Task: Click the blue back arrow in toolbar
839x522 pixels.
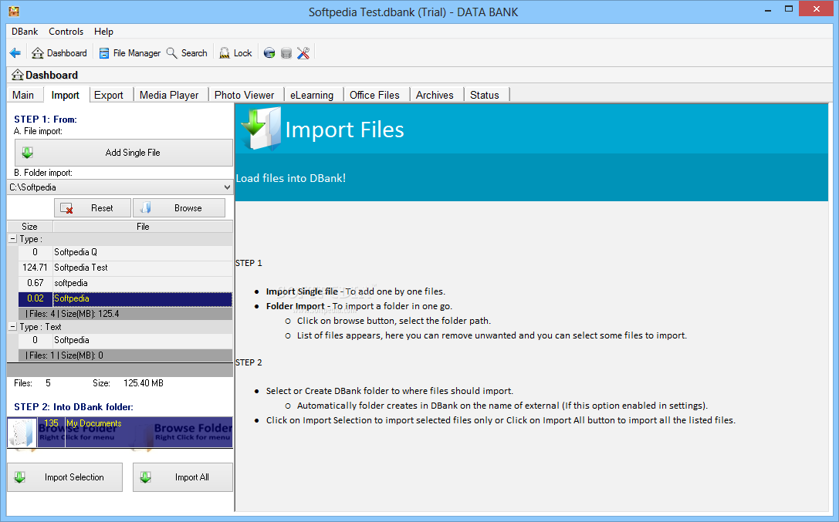Action: coord(15,53)
